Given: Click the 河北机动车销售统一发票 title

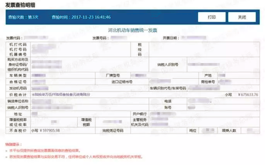Looking at the screenshot, I should pyautogui.click(x=132, y=31).
